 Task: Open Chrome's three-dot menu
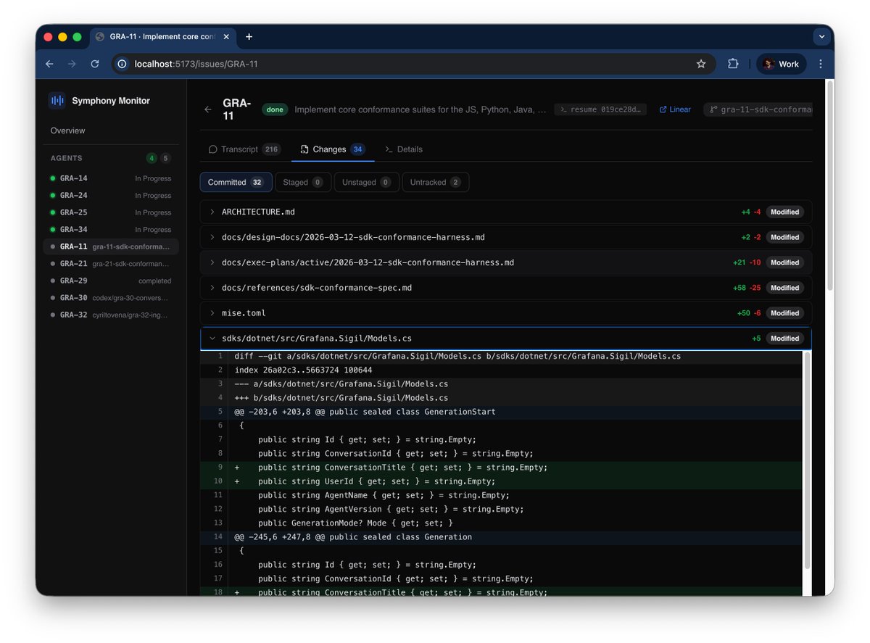click(820, 64)
